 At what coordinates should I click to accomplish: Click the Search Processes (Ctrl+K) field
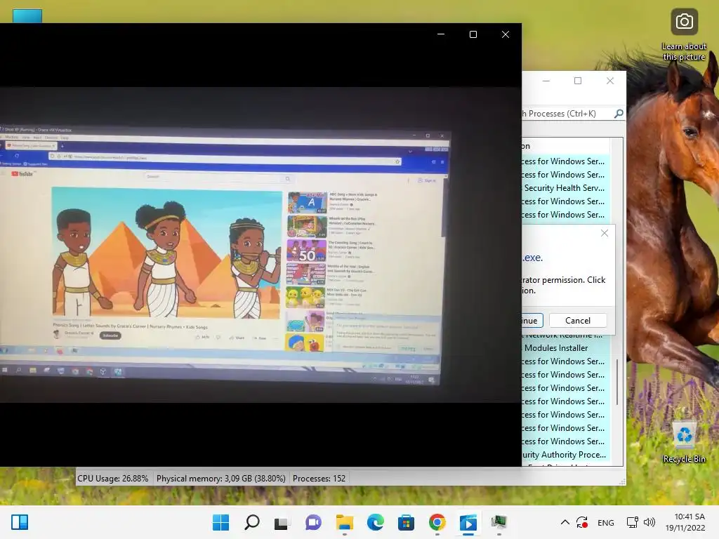pyautogui.click(x=567, y=113)
